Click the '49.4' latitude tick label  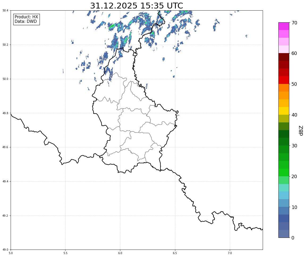pyautogui.click(x=5, y=182)
